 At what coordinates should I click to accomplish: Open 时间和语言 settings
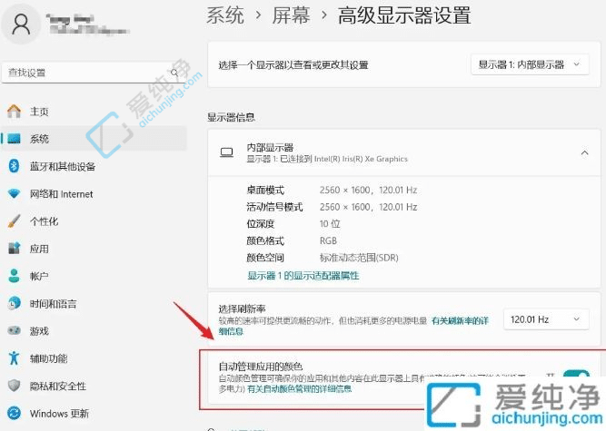tap(54, 304)
